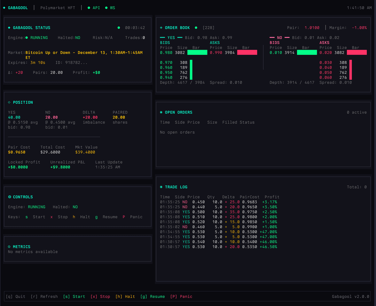The height and width of the screenshot is (306, 376).
Task: Click the NO Depth 3914 / 4617 text
Action: tap(292, 82)
